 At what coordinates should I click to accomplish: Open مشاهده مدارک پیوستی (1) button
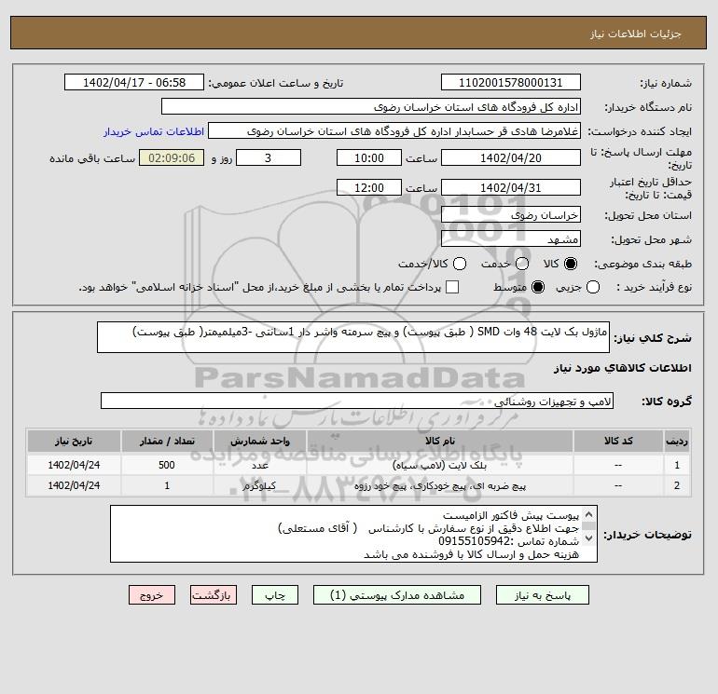tap(397, 595)
